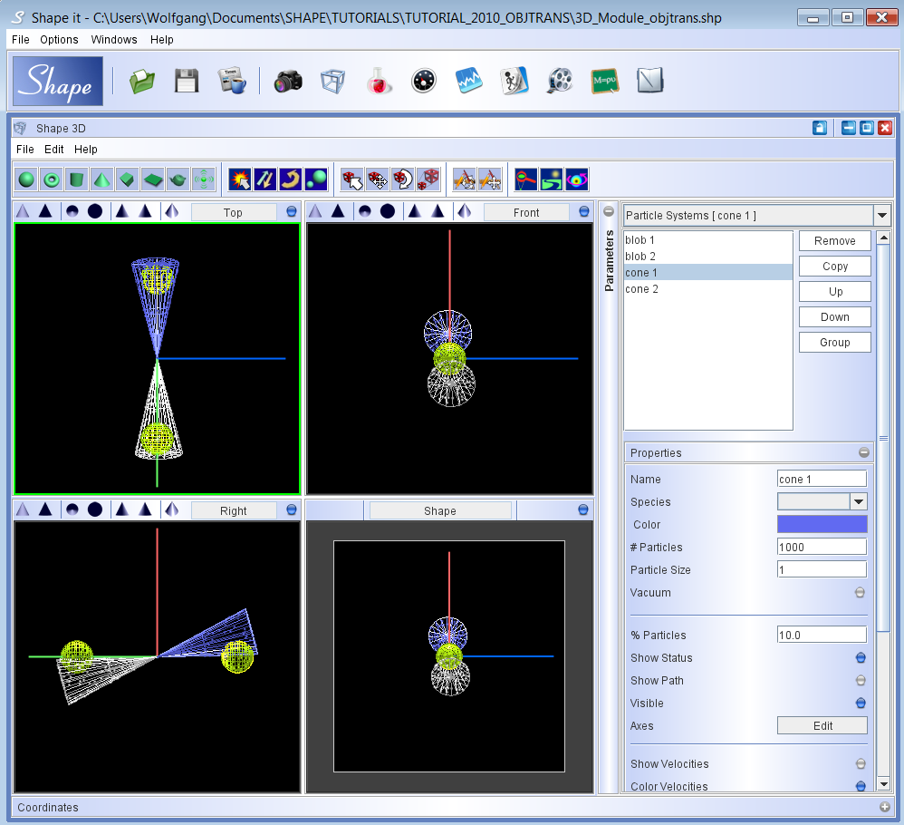Click the Shape view name selector
Image resolution: width=904 pixels, height=825 pixels.
coord(440,510)
